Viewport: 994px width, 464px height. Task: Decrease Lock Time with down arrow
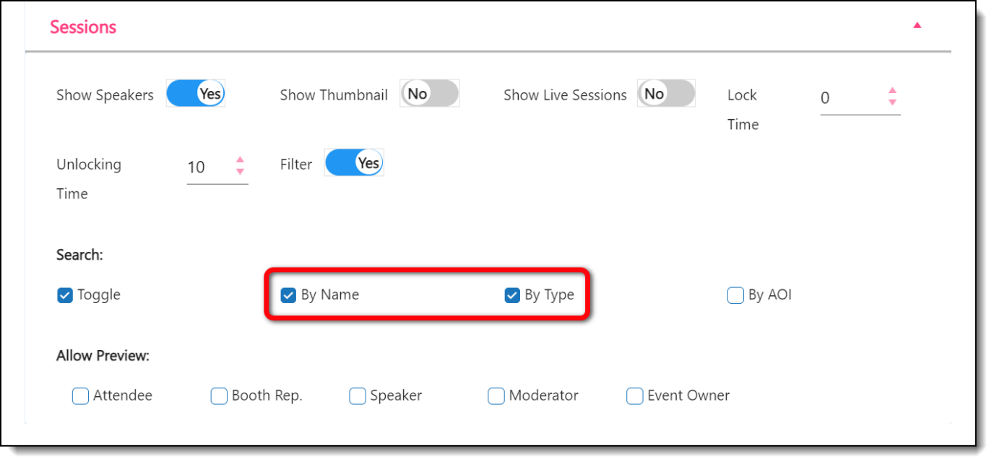pos(892,102)
